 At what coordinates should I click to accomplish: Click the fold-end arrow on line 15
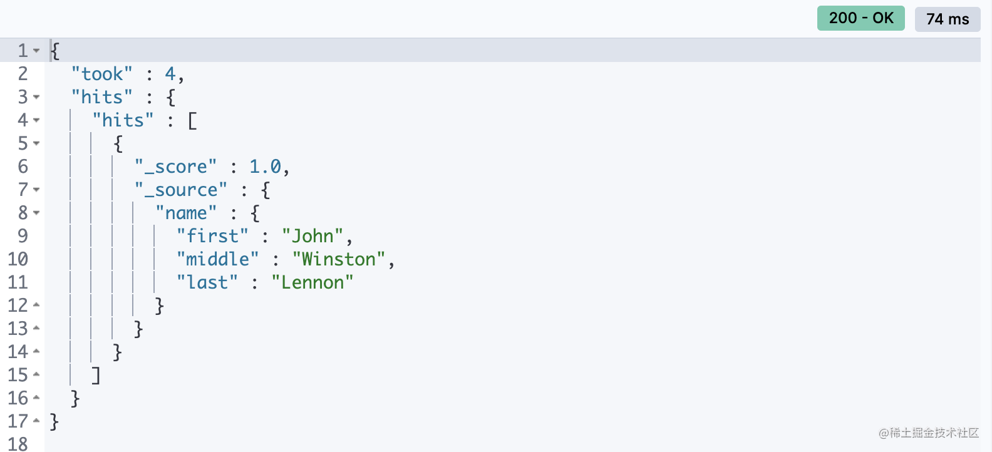coord(36,374)
